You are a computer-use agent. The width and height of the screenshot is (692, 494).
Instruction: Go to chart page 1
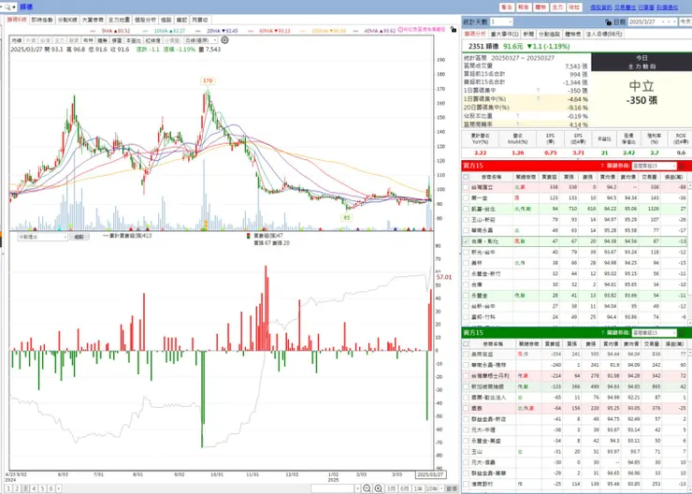pos(8,488)
